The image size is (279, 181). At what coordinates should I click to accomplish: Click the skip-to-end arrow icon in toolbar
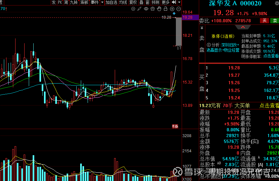(x=174, y=2)
